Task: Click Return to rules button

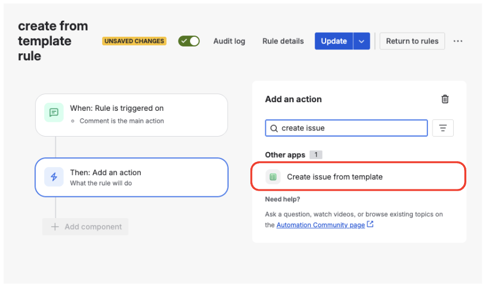Action: 412,41
